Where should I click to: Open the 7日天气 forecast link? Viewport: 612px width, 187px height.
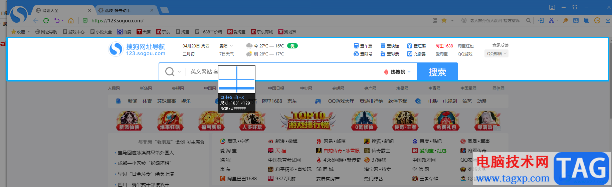226,54
